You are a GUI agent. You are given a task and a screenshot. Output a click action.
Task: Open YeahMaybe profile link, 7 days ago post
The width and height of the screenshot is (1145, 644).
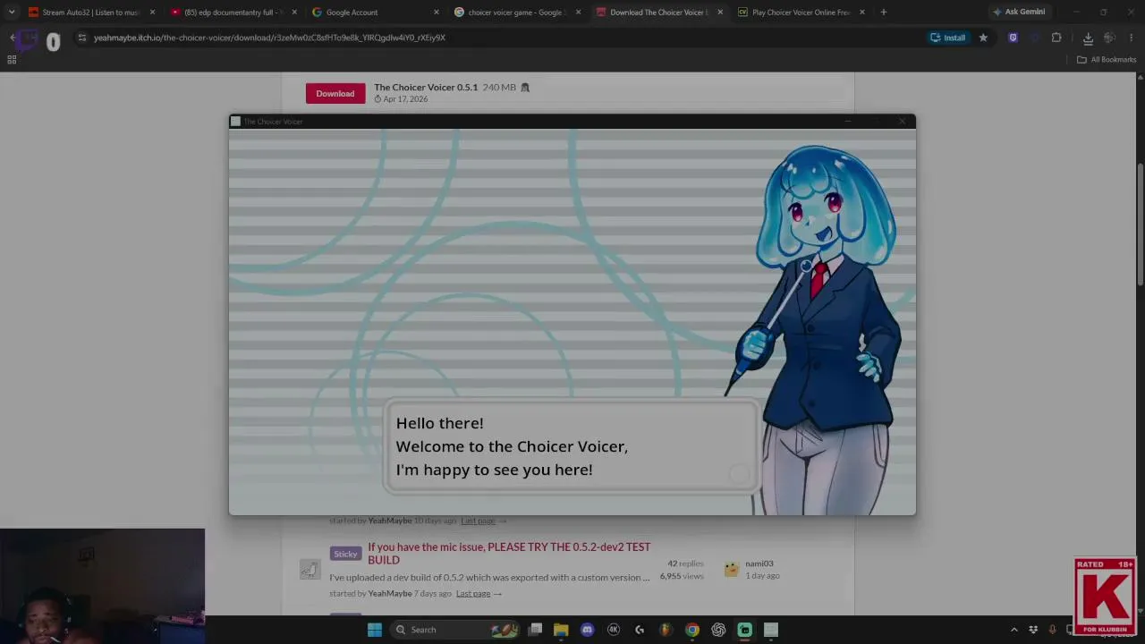click(390, 594)
